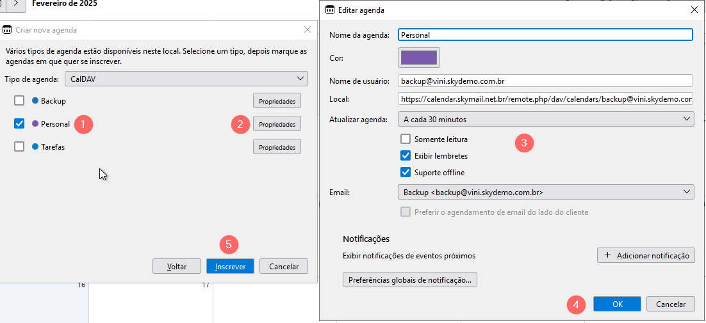Click the blue dot next to Backup
Viewport: 706px width, 323px height.
pyautogui.click(x=35, y=101)
